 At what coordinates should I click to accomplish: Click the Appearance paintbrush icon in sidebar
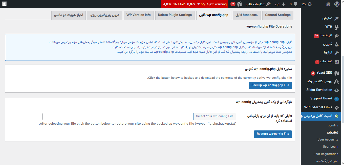click(x=337, y=18)
